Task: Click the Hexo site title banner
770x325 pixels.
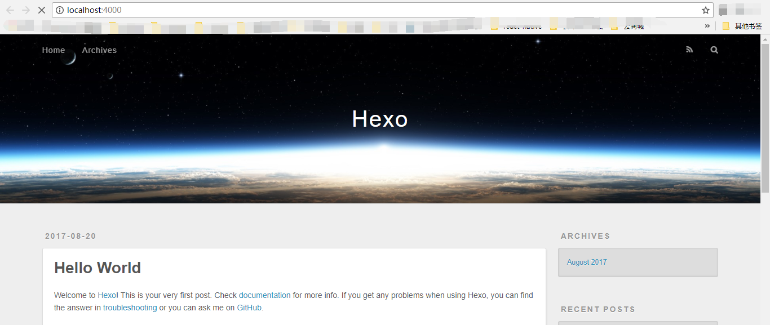Action: pyautogui.click(x=379, y=119)
